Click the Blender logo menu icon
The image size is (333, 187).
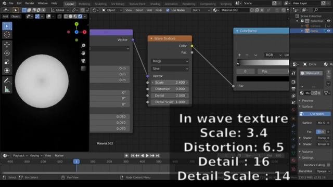(4, 3)
